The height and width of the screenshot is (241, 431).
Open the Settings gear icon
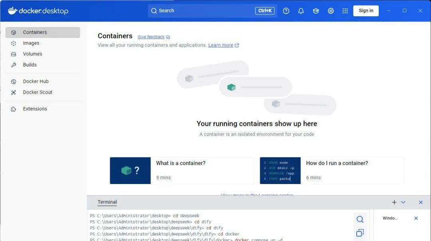point(331,11)
